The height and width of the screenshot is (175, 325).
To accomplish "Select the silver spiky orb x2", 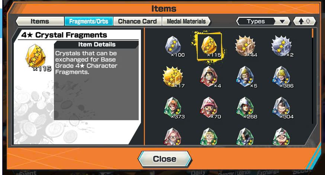I will (x=281, y=46).
